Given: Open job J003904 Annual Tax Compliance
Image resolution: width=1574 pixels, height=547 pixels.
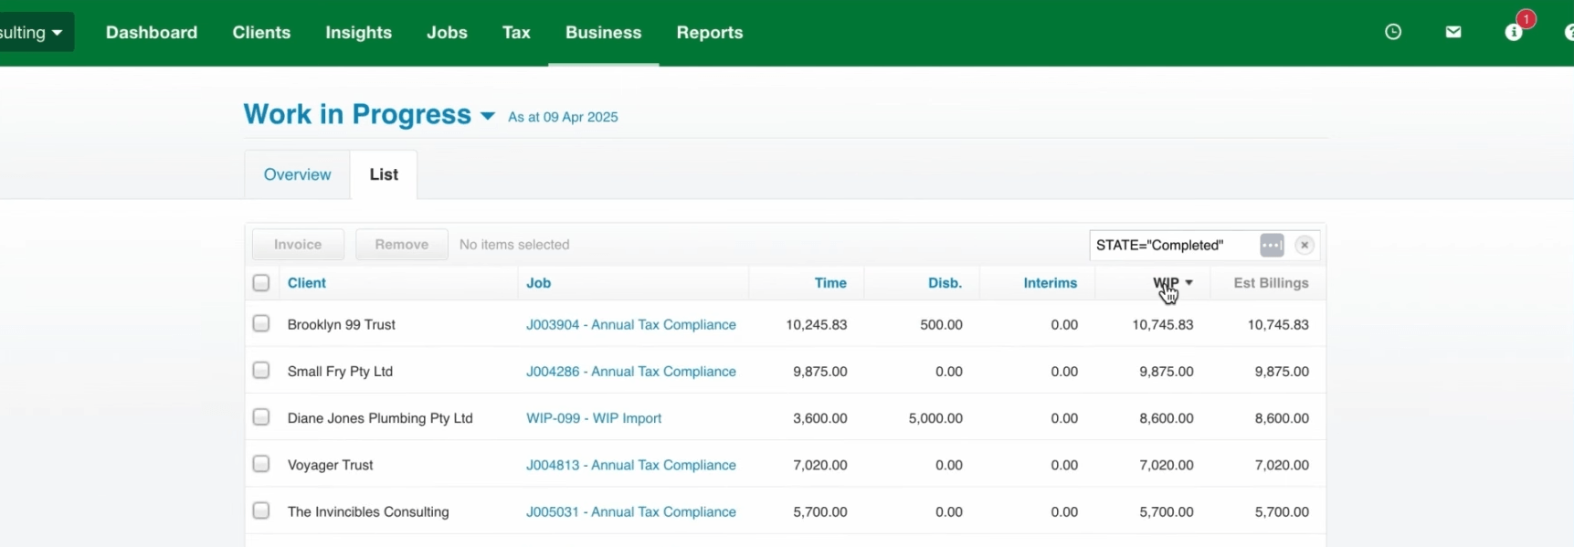Looking at the screenshot, I should pyautogui.click(x=631, y=324).
